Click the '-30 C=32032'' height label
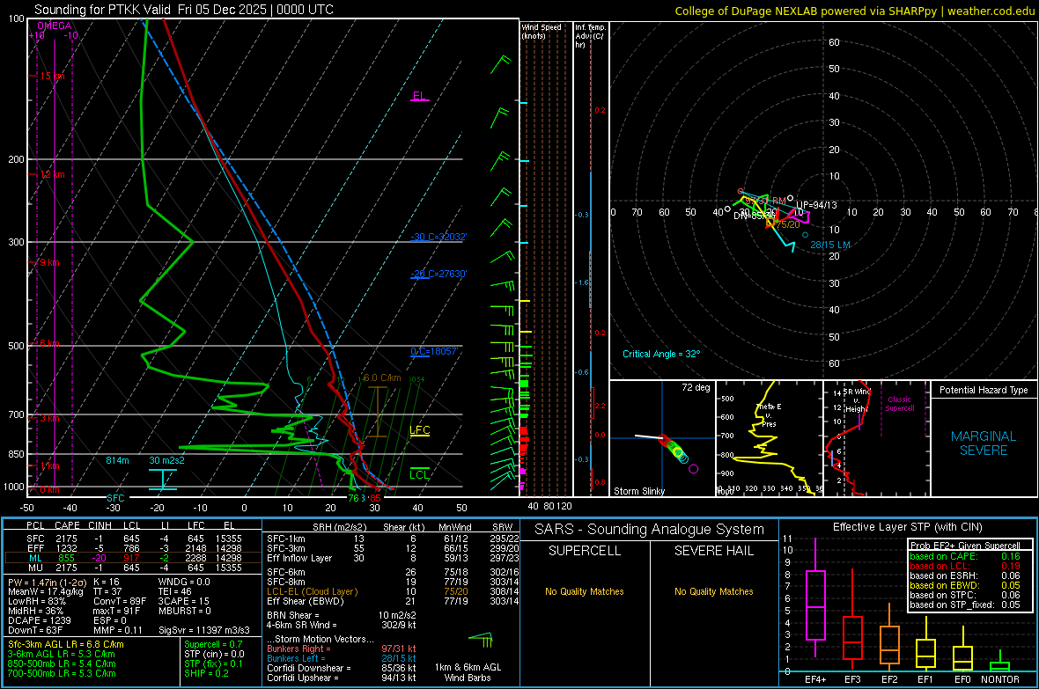Viewport: 1039px width, 689px height. tap(438, 238)
